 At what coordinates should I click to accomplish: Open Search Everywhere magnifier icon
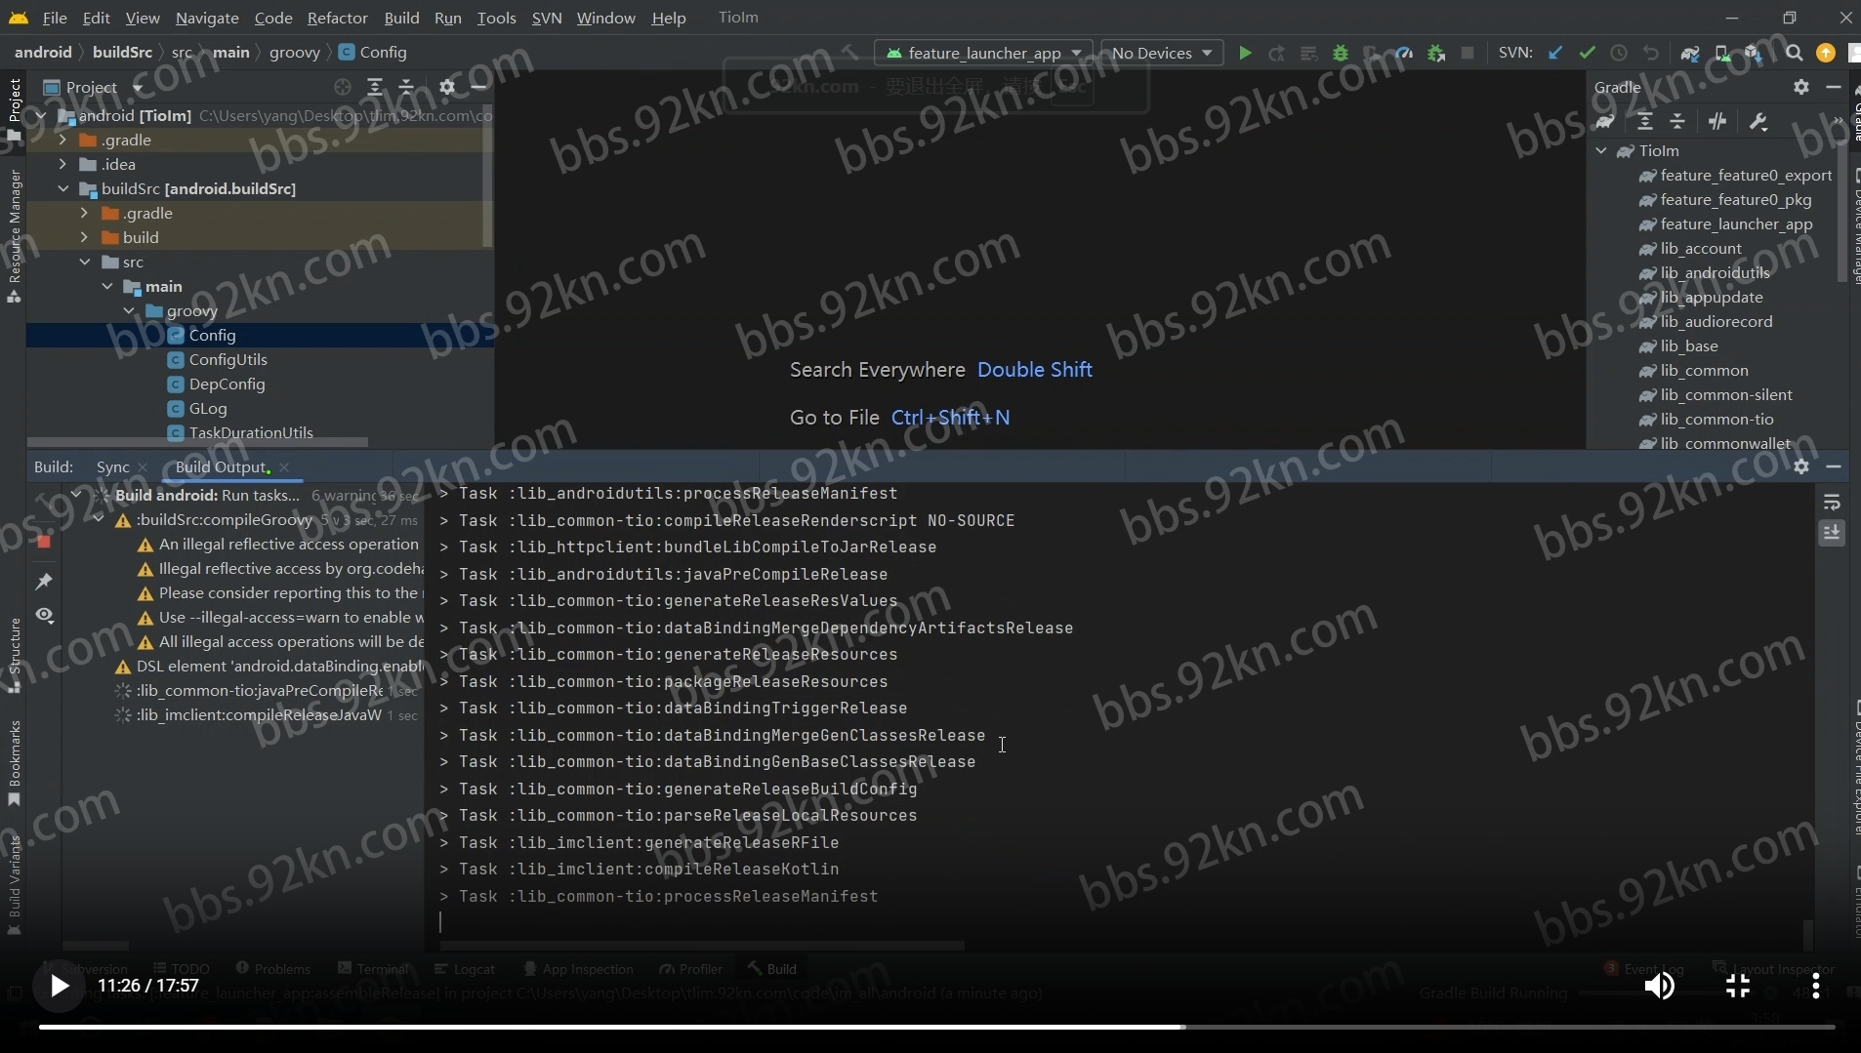pos(1794,53)
